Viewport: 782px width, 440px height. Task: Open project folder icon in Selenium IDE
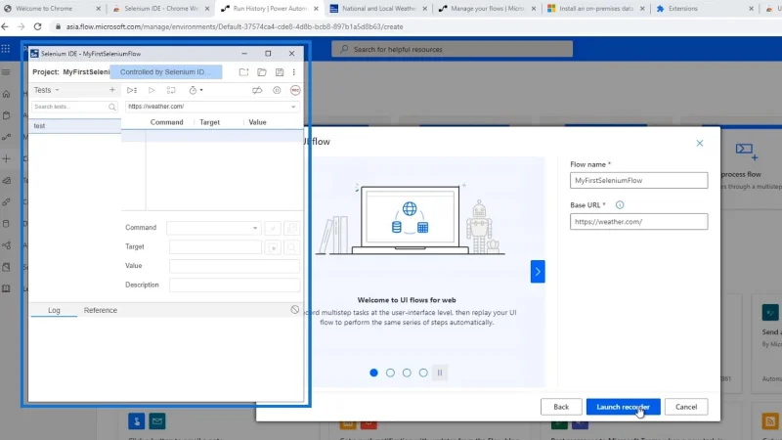[262, 72]
